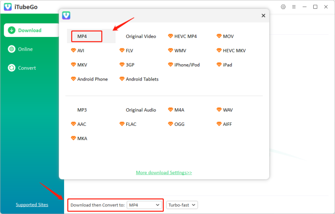Viewport: 335px width, 214px height.
Task: Select HEVC MKV format
Action: pyautogui.click(x=234, y=51)
